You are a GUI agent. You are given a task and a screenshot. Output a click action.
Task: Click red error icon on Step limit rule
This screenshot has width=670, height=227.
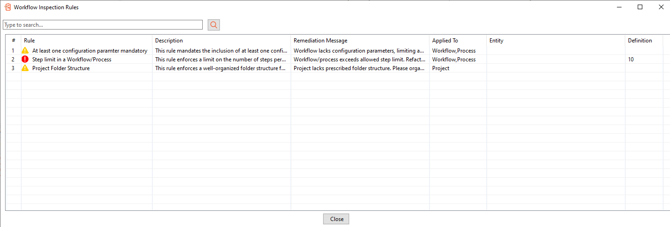point(25,60)
